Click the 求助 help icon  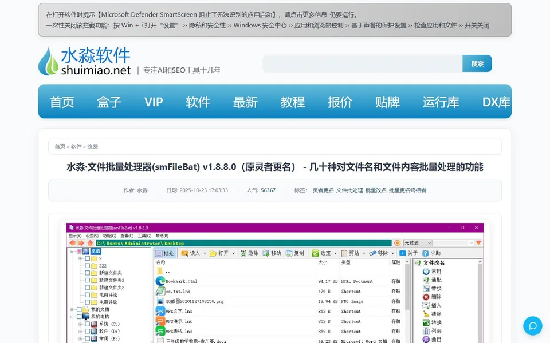426,253
